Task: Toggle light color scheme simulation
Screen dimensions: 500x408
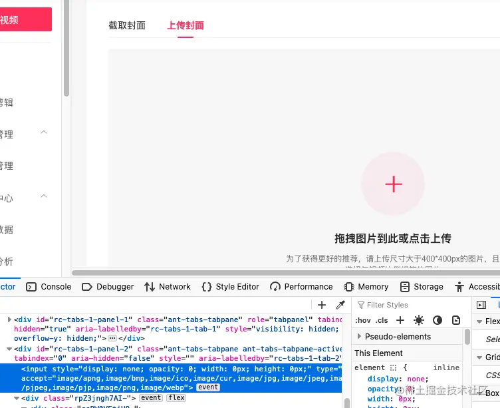Action: 419,320
